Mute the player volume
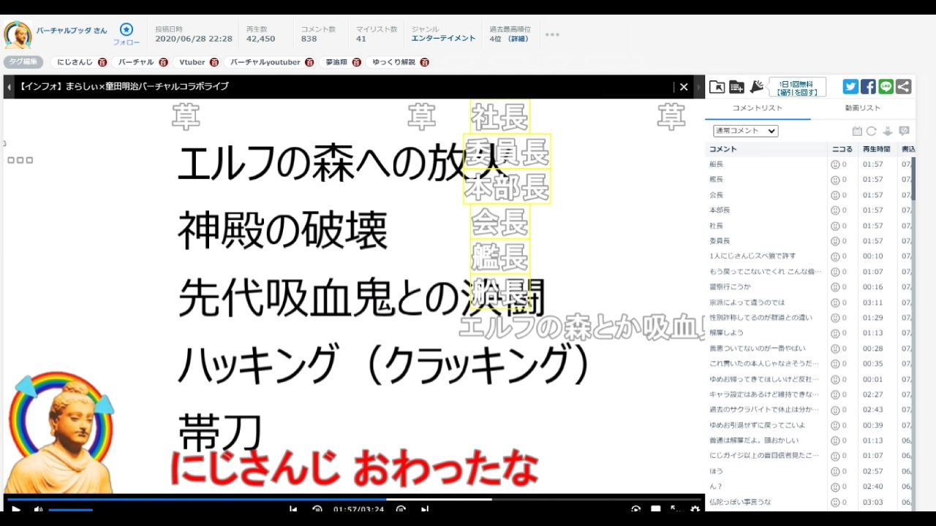The width and height of the screenshot is (936, 526). tap(38, 509)
